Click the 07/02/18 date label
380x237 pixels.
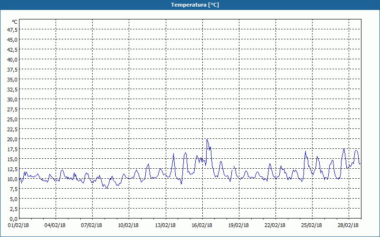tap(92, 226)
